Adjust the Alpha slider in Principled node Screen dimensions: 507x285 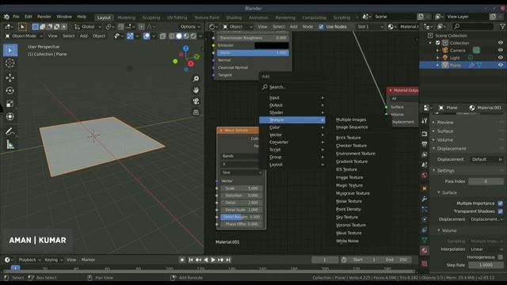click(253, 53)
